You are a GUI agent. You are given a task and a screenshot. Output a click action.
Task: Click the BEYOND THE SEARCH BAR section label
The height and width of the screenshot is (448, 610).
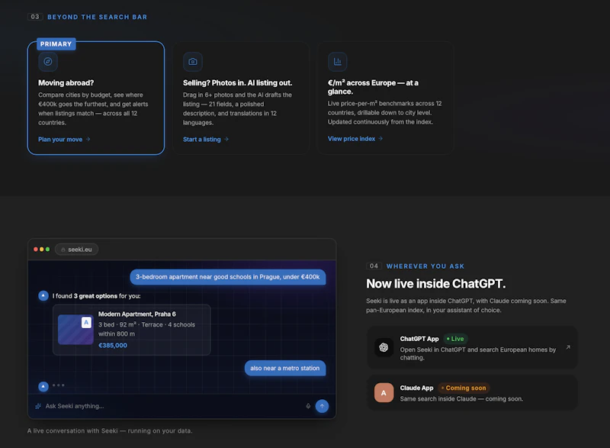pyautogui.click(x=98, y=17)
